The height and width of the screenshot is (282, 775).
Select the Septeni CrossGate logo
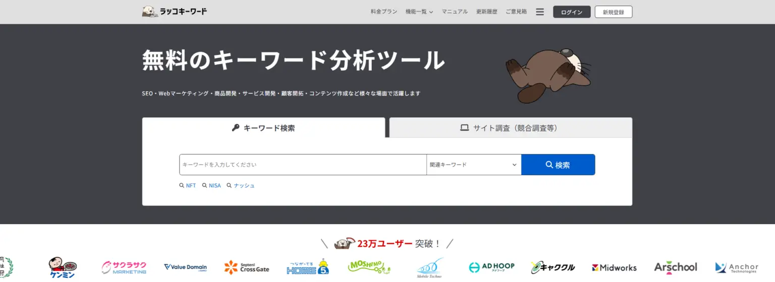(x=247, y=267)
